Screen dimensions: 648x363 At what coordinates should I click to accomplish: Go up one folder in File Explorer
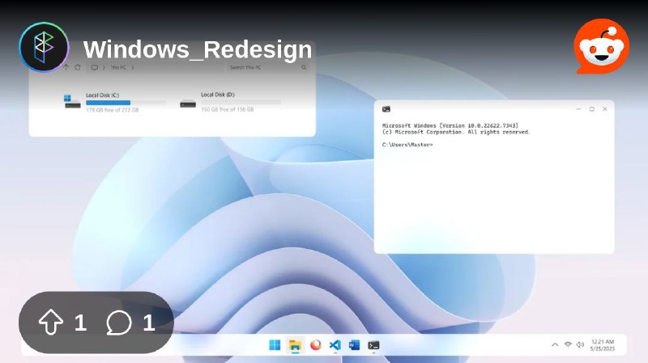[x=66, y=67]
